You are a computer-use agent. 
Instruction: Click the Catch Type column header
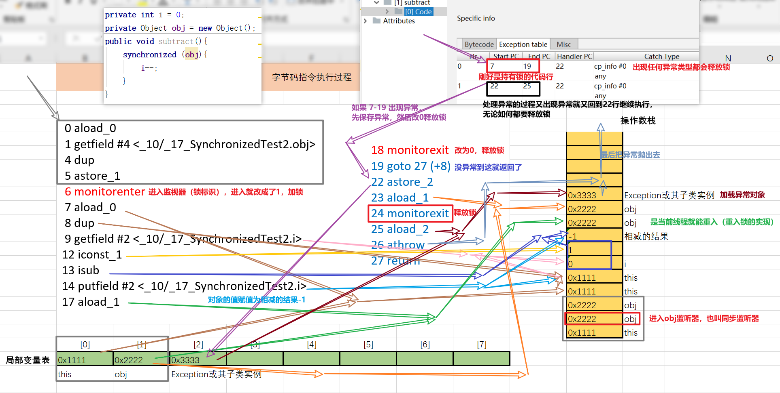pos(662,56)
